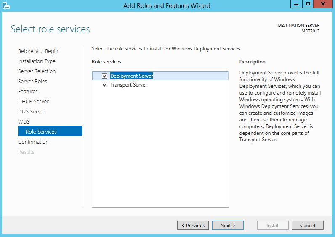The image size is (335, 237).
Task: Maximize the wizard window
Action: click(x=308, y=4)
